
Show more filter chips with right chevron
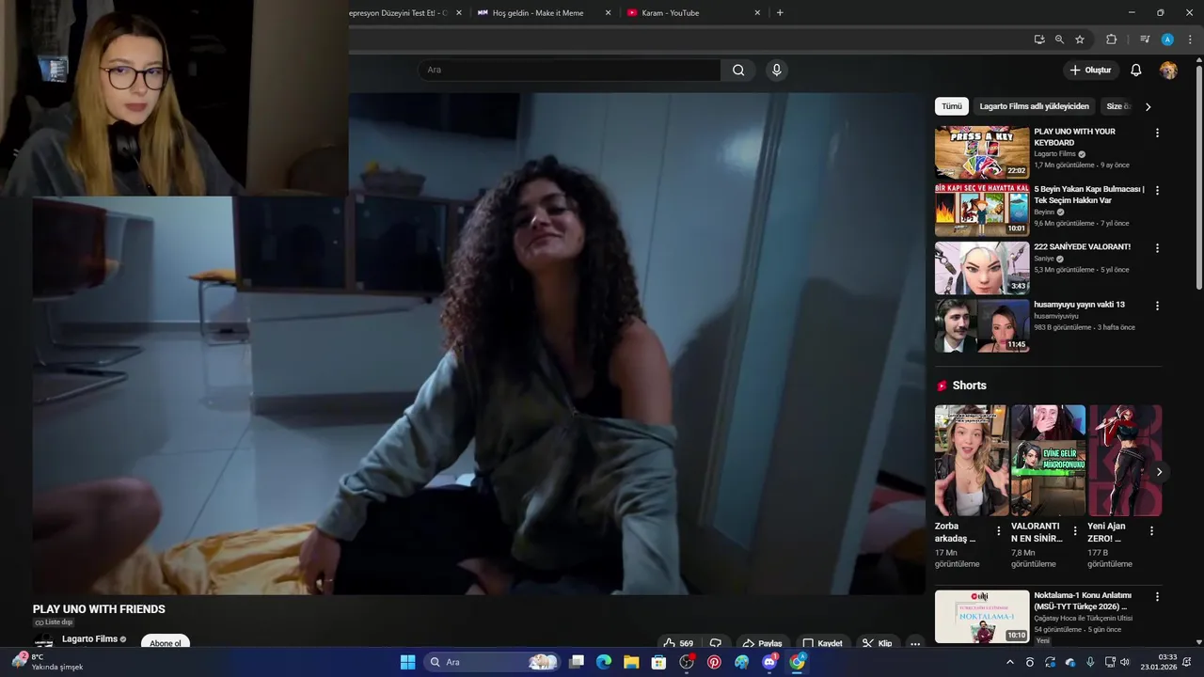point(1148,106)
